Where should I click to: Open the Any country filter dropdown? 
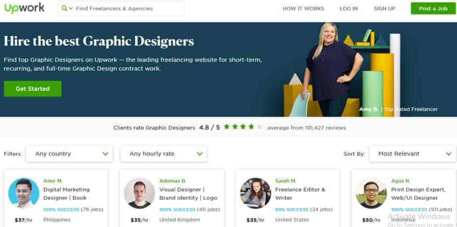click(x=69, y=154)
